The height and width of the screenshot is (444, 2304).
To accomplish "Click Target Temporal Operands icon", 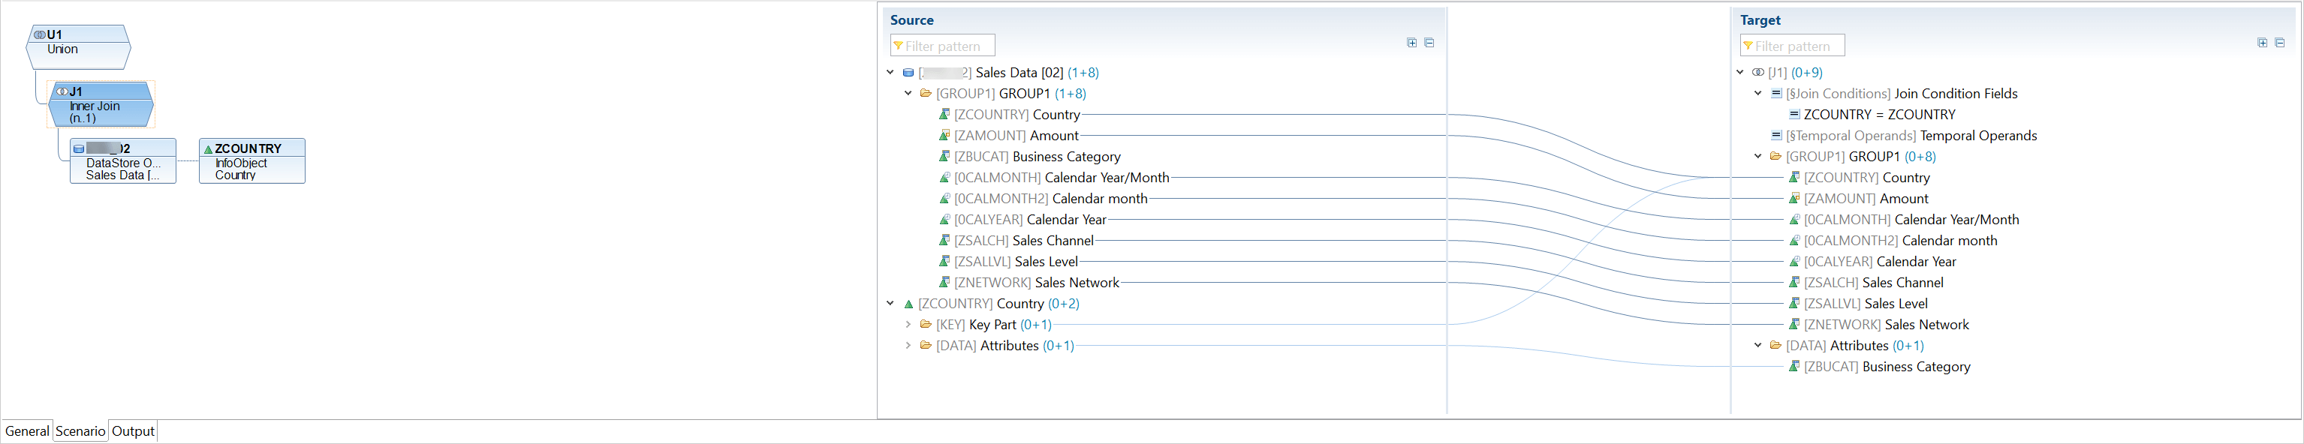I will (1776, 135).
